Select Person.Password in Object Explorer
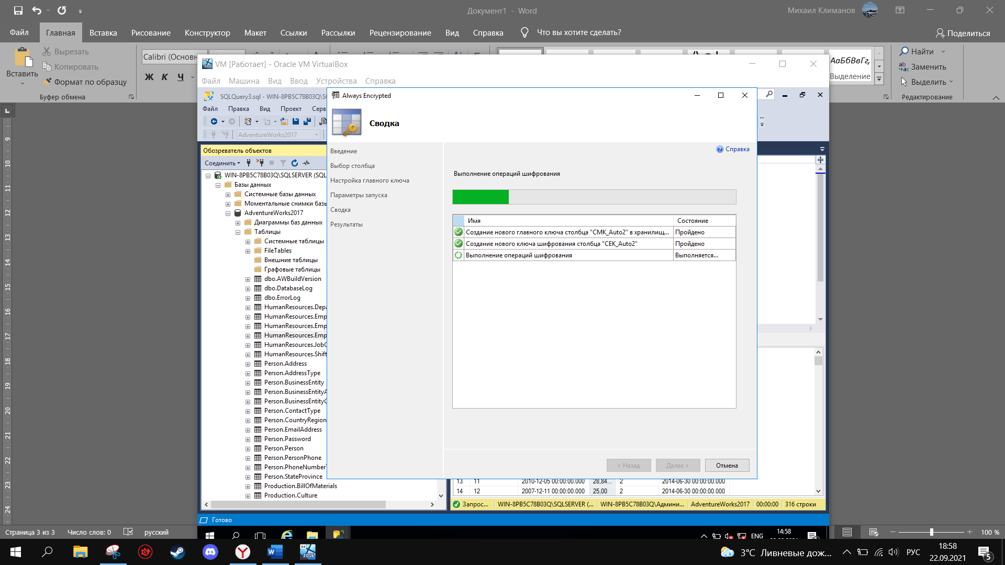This screenshot has height=565, width=1005. pos(287,439)
